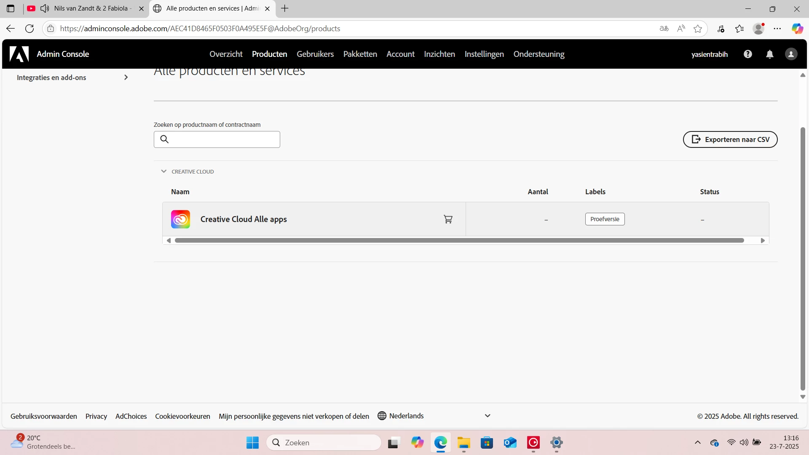The height and width of the screenshot is (455, 809).
Task: Click Exporteren naar CSV button
Action: click(730, 139)
